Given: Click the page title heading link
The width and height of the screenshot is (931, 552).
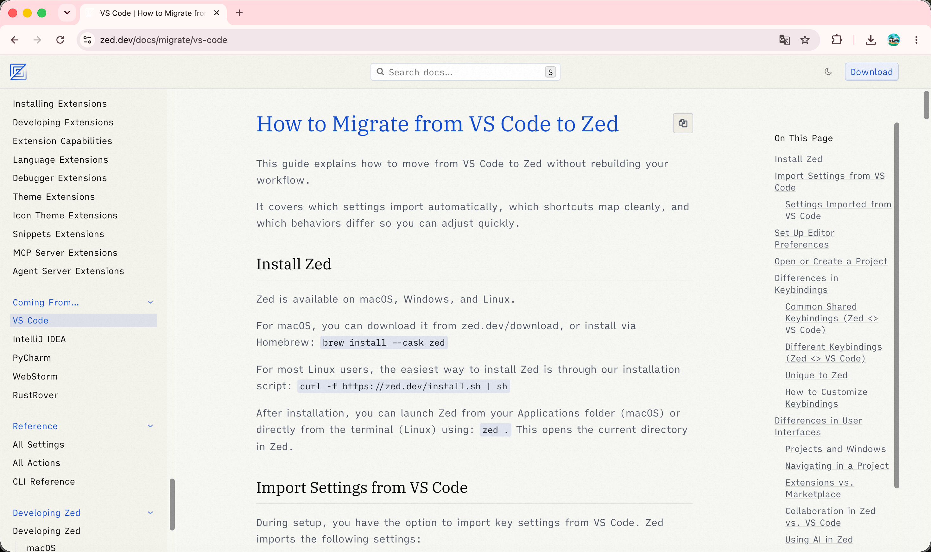Looking at the screenshot, I should tap(437, 123).
